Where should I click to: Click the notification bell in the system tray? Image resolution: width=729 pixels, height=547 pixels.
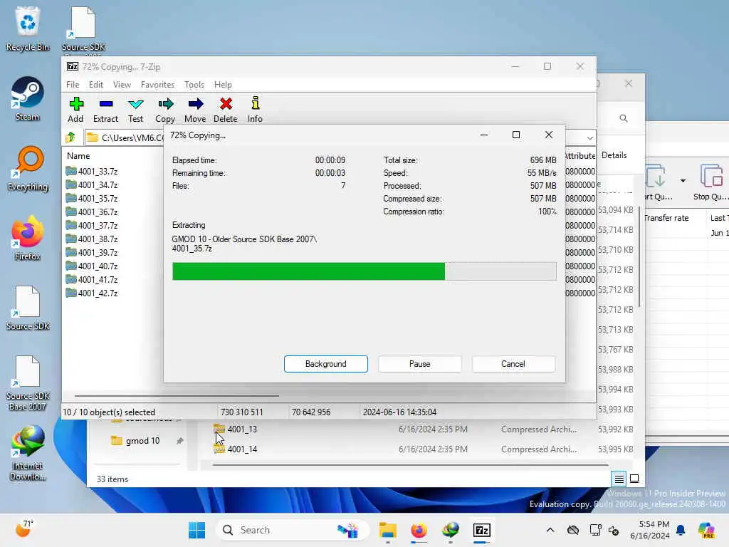pos(681,530)
